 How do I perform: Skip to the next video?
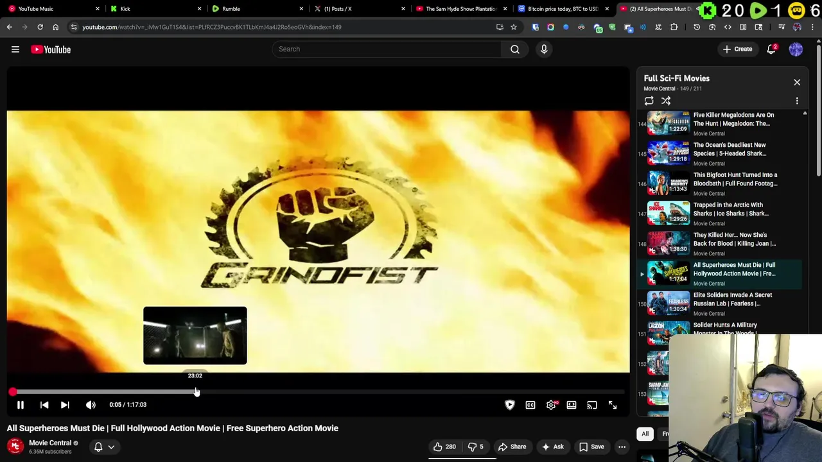[65, 405]
